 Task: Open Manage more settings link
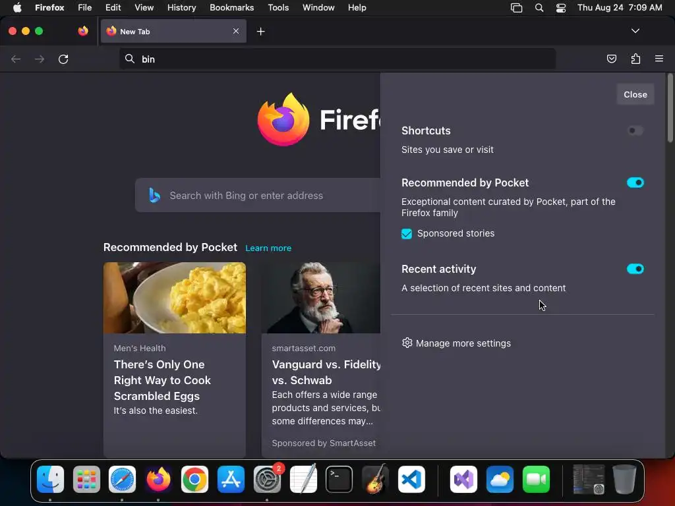pos(463,343)
